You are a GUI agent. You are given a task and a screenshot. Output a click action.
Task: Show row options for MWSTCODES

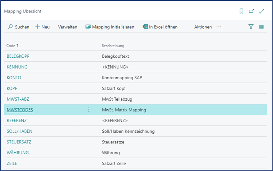[x=88, y=110]
